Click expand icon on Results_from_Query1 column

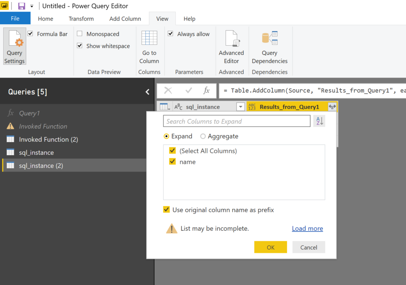(x=332, y=107)
